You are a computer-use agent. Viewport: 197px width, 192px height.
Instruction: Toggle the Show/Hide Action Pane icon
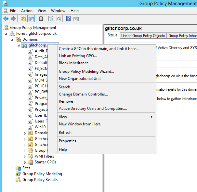tap(76, 19)
